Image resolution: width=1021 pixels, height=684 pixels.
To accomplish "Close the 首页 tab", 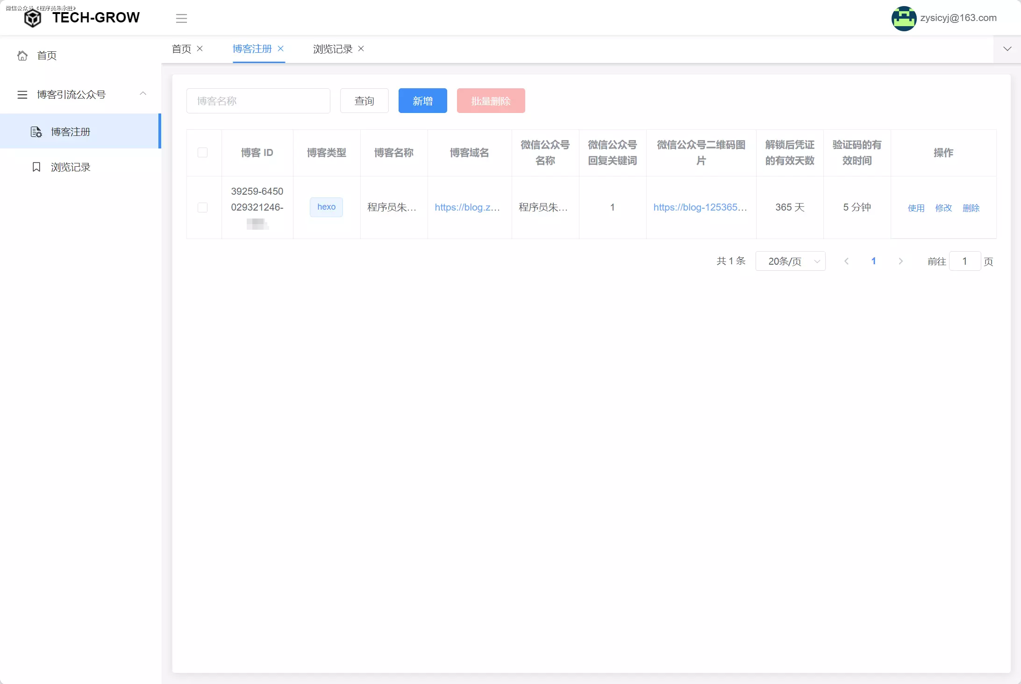I will tap(200, 49).
